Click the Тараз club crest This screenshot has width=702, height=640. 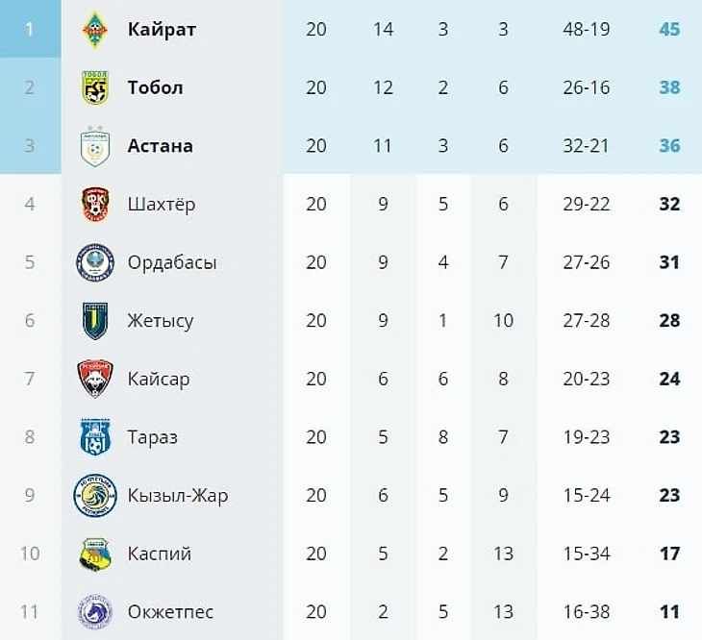[95, 437]
